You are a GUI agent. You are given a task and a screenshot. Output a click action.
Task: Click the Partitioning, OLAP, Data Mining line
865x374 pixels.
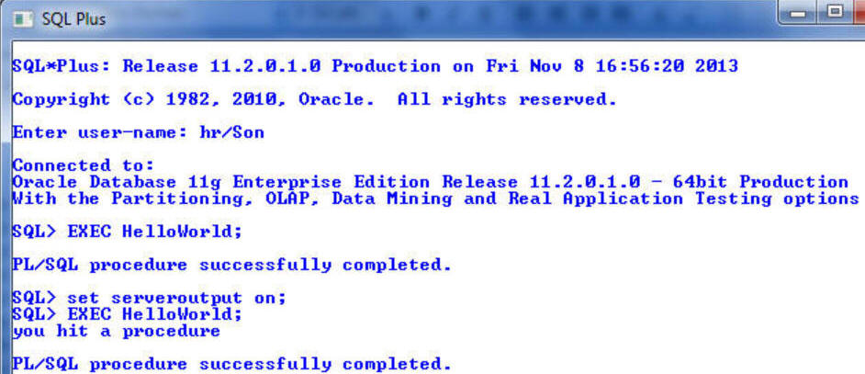point(436,198)
